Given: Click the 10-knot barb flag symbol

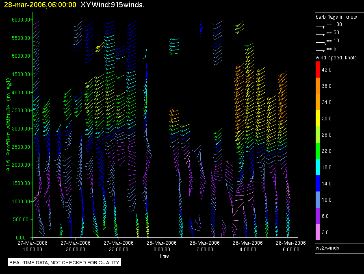Looking at the screenshot, I should 321,41.
